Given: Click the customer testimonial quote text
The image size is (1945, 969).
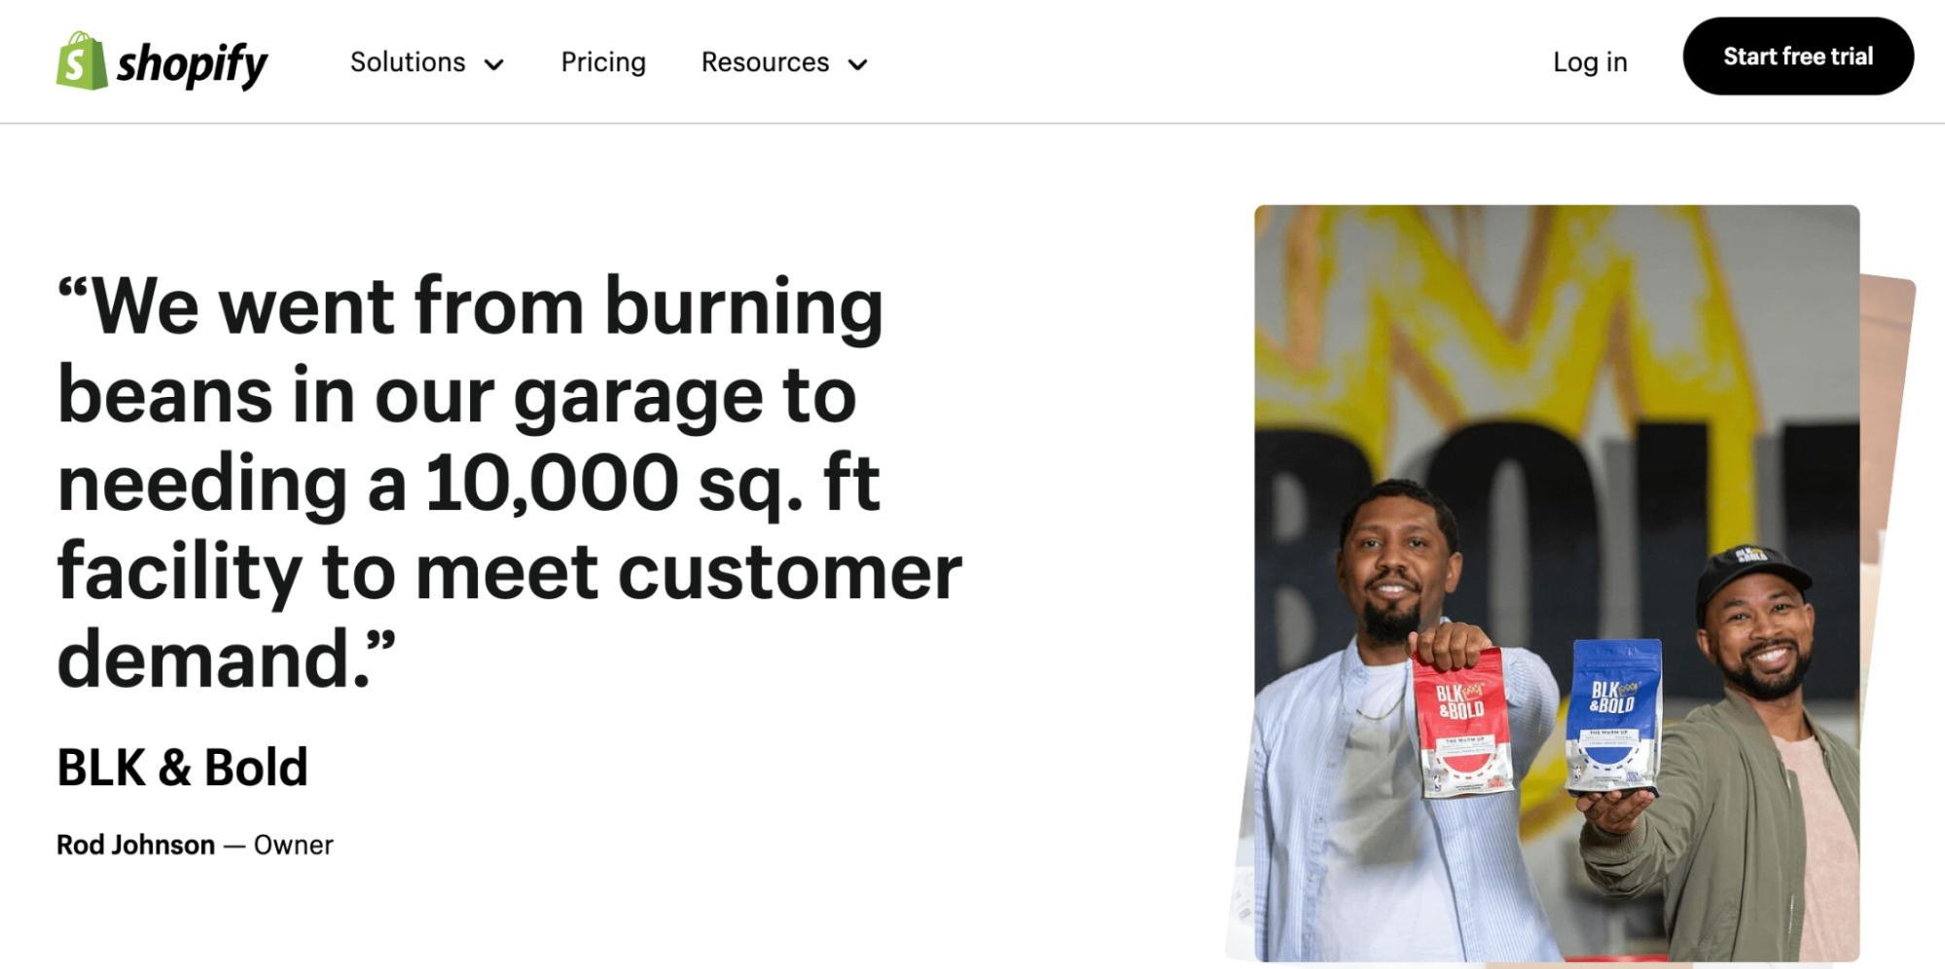Looking at the screenshot, I should click(x=506, y=477).
